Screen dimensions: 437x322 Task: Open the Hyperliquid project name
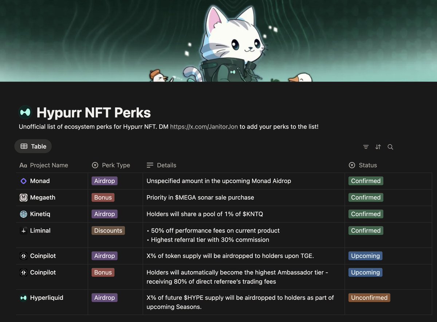[47, 298]
